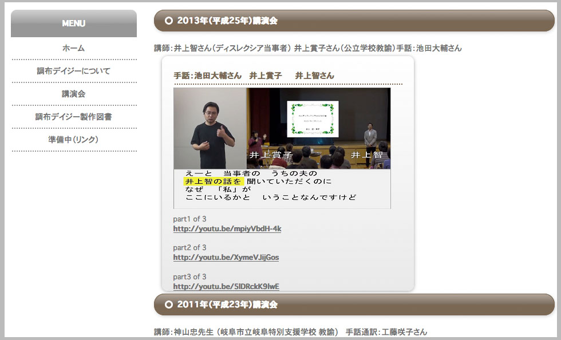
Task: Click the projected slide with green leaf border
Action: coord(313,119)
